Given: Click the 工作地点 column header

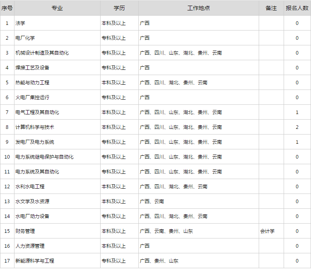Looking at the screenshot, I should tap(198, 8).
